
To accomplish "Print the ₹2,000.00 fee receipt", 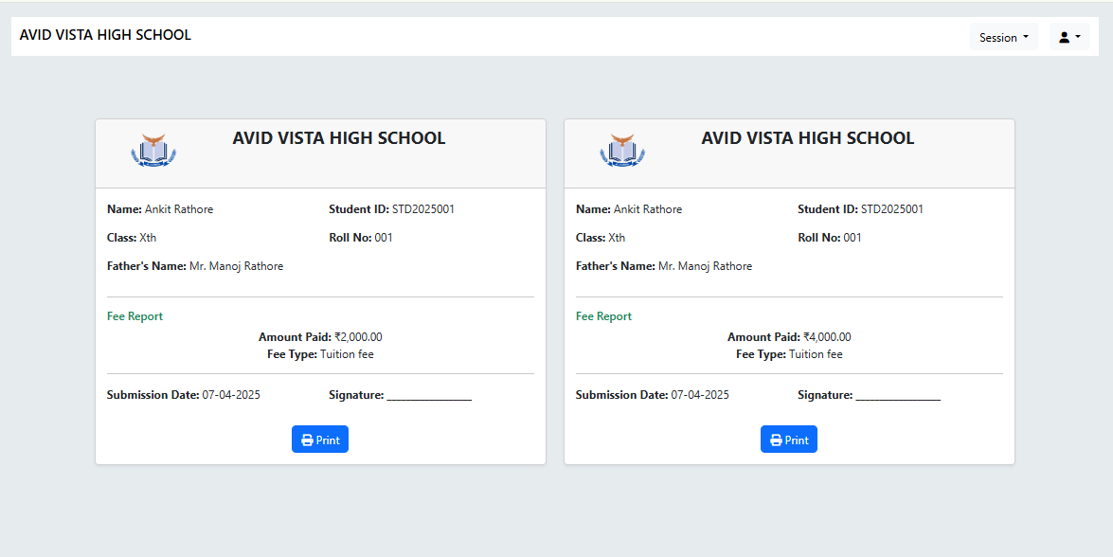I will click(x=320, y=440).
